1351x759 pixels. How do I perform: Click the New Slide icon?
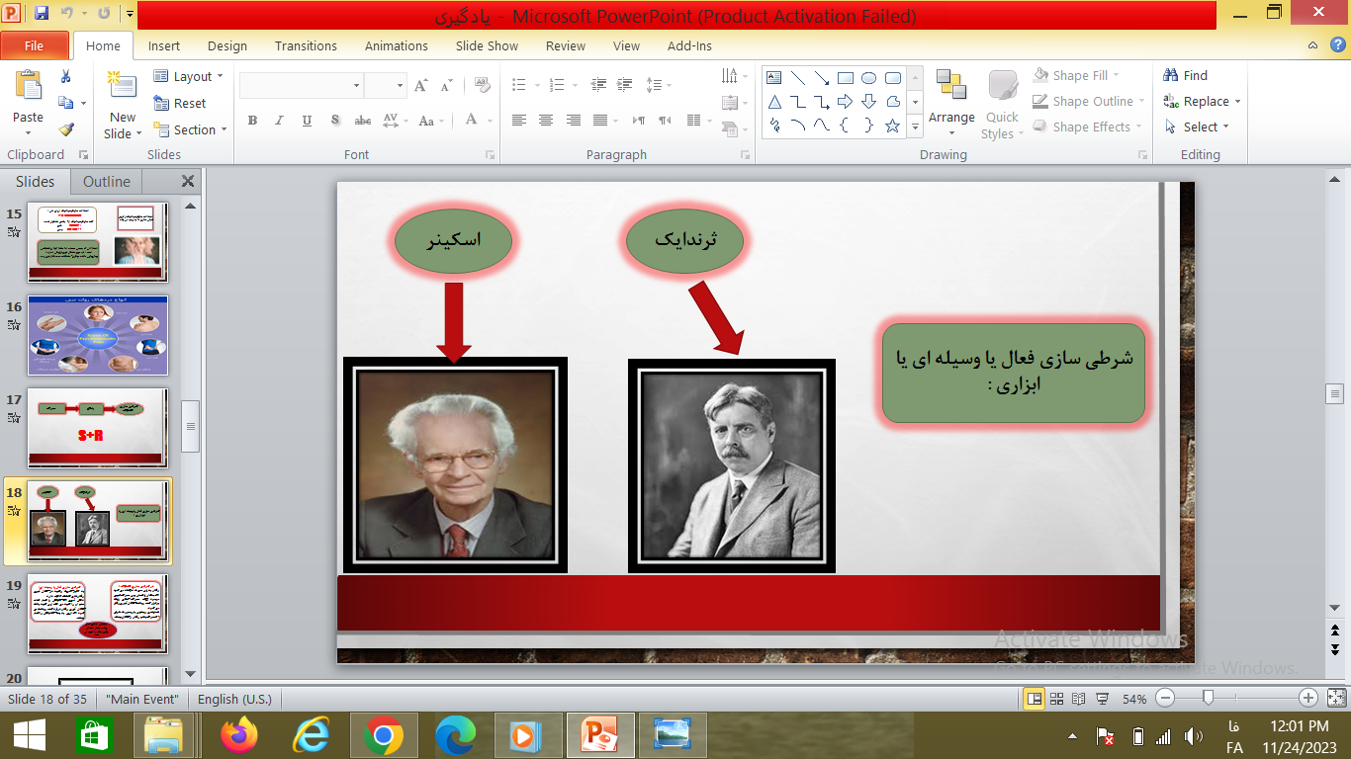click(x=123, y=87)
